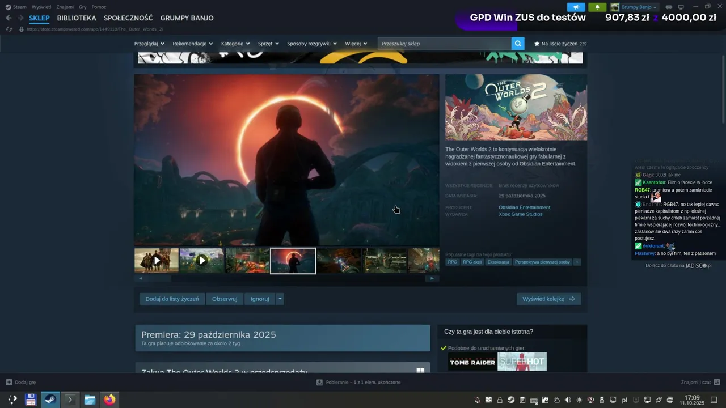Open Znajomi i czat panel
Viewport: 726px width, 408px height.
point(700,382)
